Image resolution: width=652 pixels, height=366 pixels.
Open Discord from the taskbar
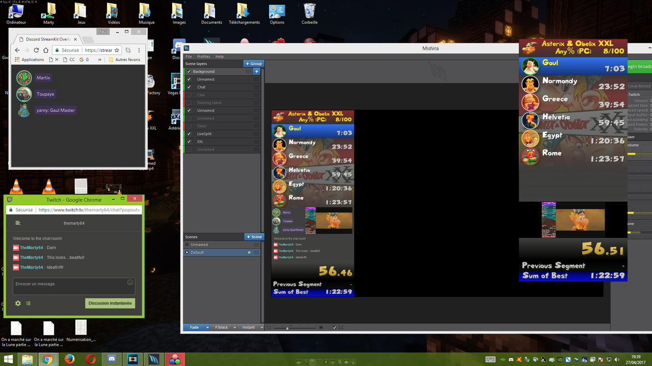pyautogui.click(x=112, y=359)
